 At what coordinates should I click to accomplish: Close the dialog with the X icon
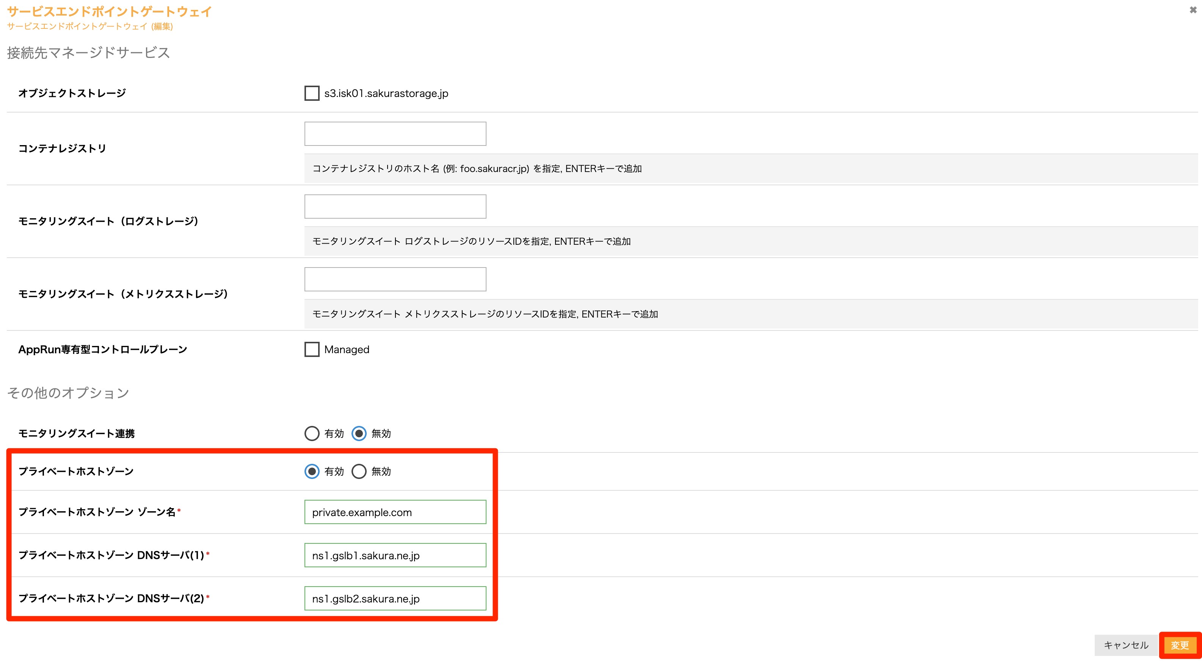1193,10
